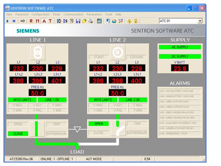Select the red R reset mode icon
This screenshot has width=221, height=166.
pyautogui.click(x=31, y=21)
